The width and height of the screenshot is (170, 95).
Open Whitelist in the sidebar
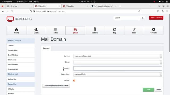coord(21,89)
